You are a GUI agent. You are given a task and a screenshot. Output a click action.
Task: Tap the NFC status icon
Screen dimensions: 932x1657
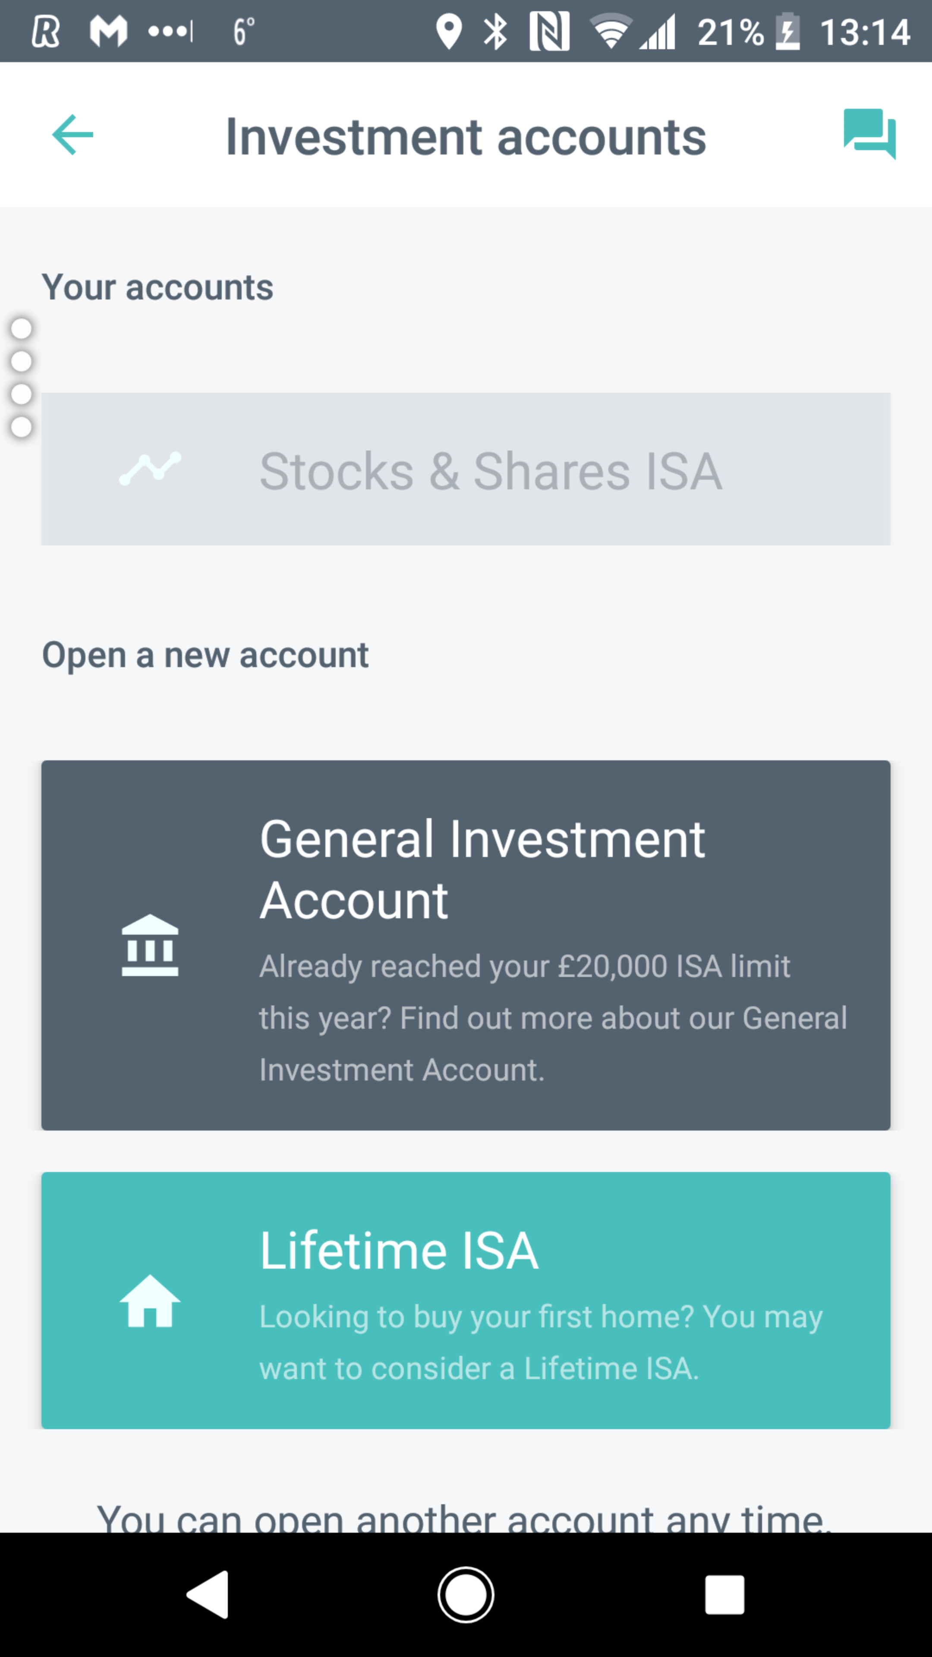549,32
